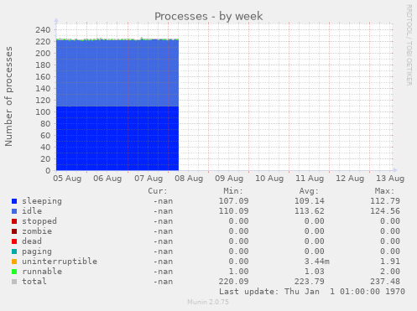Click the 'runnable' legend label

pyautogui.click(x=42, y=272)
